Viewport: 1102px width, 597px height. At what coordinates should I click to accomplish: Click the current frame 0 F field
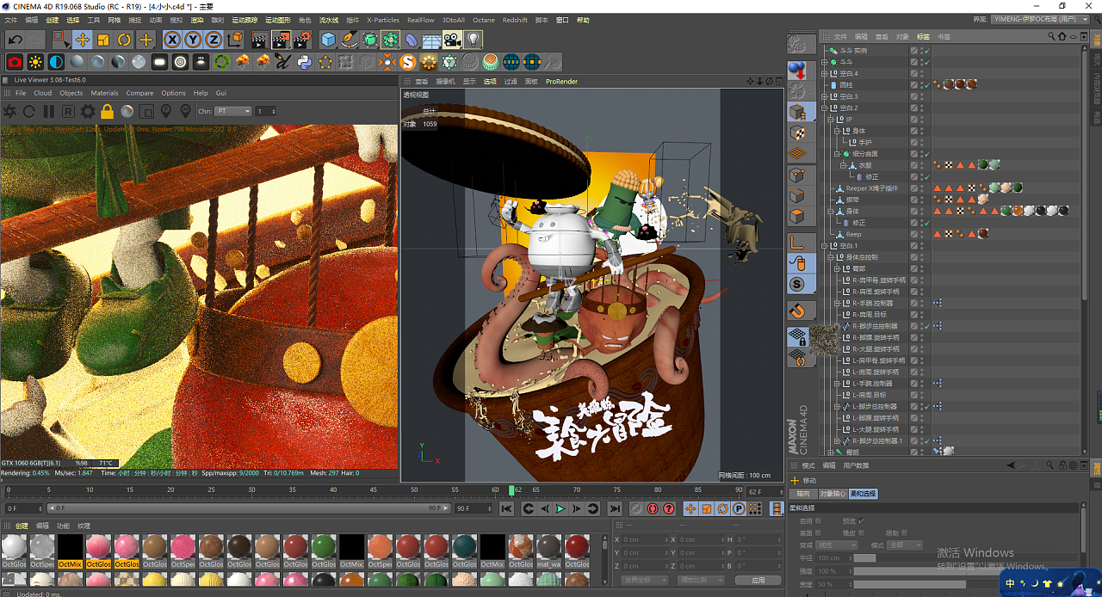pyautogui.click(x=23, y=508)
